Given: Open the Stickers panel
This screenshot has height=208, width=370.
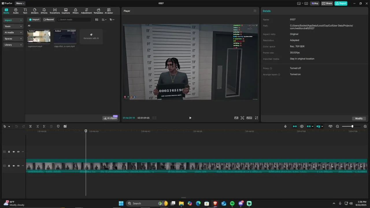Looking at the screenshot, I should [x=35, y=11].
